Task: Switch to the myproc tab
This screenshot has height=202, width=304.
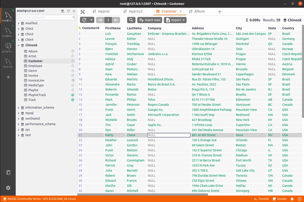Action: point(101,11)
